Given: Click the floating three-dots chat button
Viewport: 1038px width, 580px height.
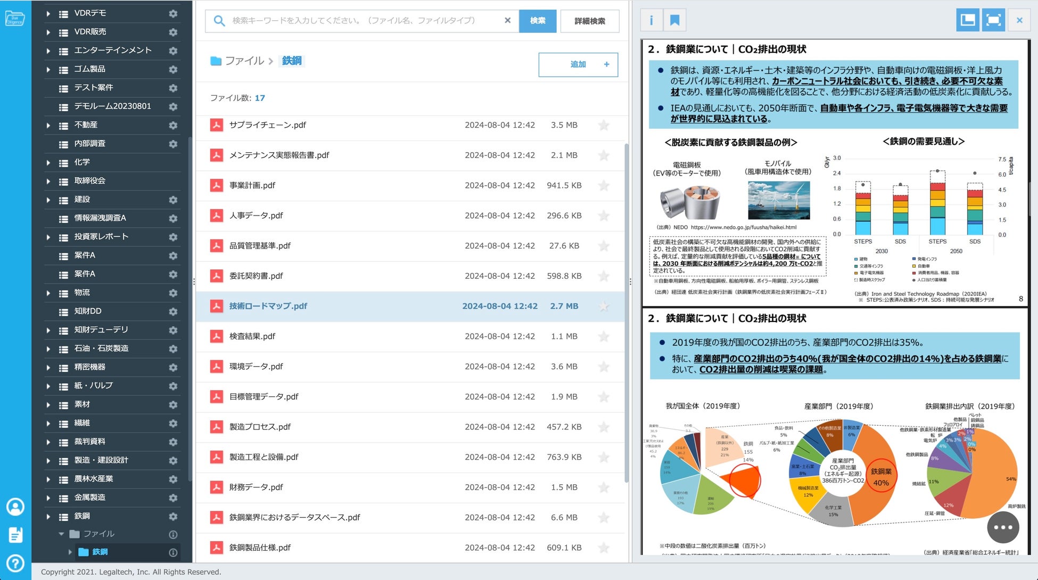Looking at the screenshot, I should point(1003,527).
